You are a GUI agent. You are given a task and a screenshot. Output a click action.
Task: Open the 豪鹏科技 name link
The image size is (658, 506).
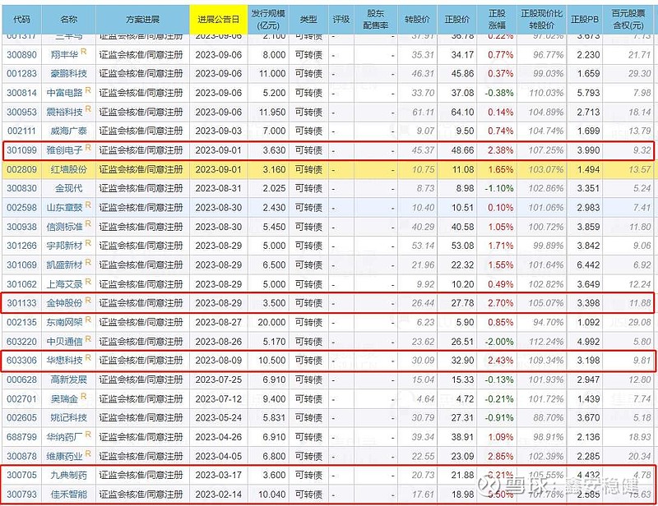click(x=69, y=74)
